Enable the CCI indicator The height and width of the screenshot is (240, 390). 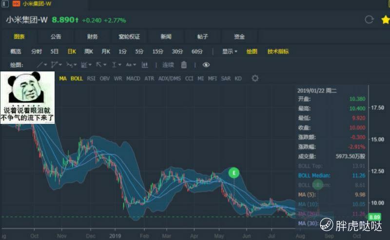(189, 79)
